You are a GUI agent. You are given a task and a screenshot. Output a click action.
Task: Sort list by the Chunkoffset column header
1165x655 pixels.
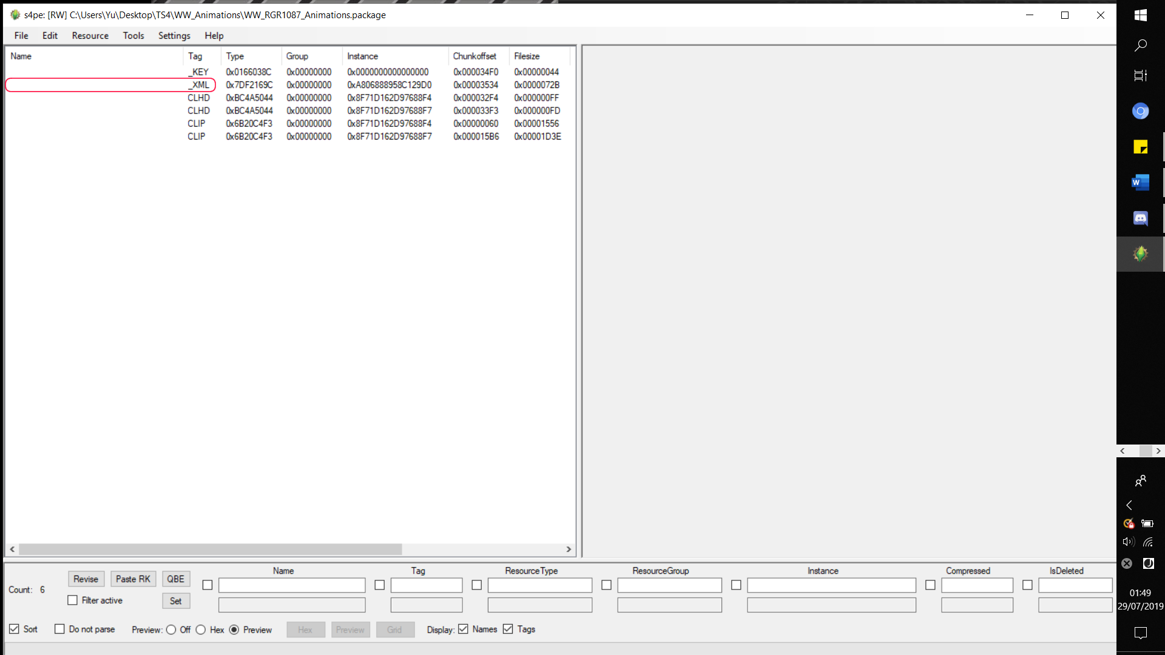[x=478, y=56]
